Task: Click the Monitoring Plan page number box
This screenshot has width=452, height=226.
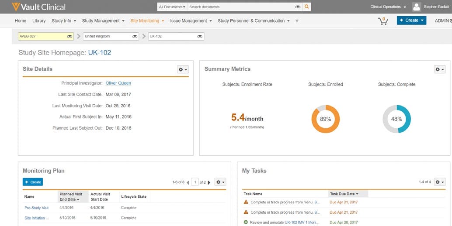Action: click(195, 182)
